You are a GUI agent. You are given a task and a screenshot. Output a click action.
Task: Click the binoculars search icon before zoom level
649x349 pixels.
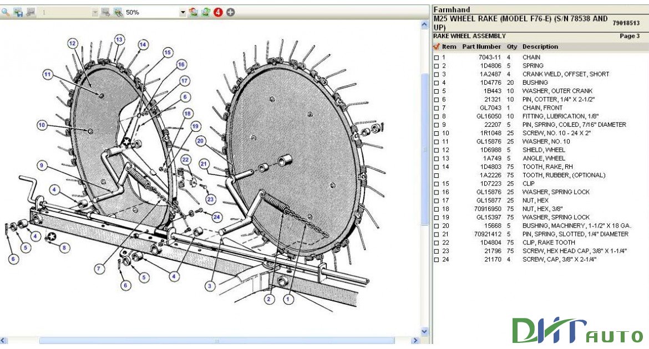[118, 12]
